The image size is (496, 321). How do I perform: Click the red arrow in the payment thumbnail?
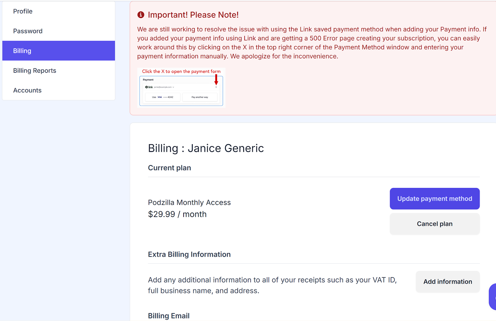216,80
